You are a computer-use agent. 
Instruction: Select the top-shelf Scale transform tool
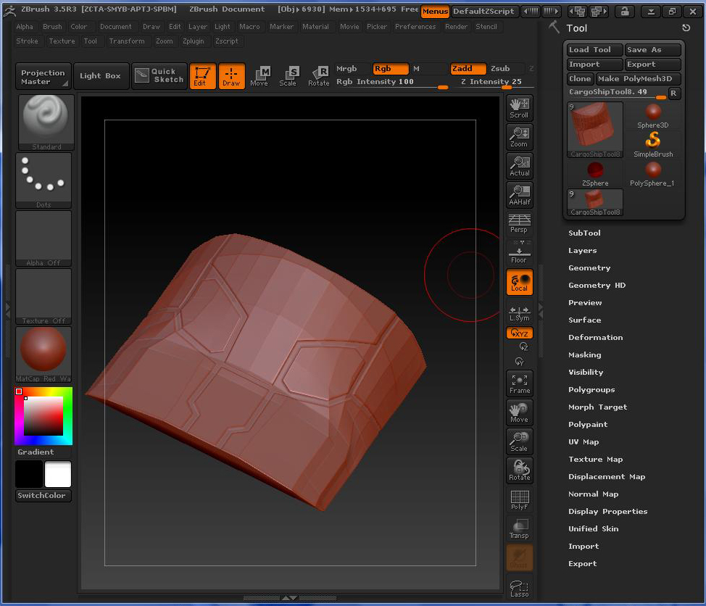click(288, 76)
